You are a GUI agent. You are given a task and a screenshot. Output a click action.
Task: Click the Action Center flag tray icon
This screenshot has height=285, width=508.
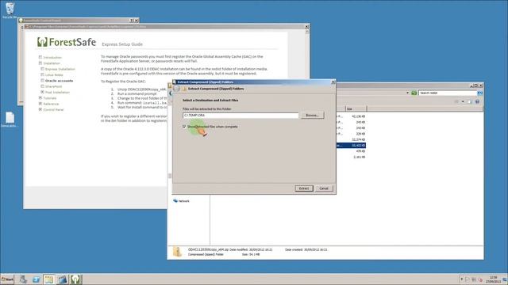tap(468, 279)
